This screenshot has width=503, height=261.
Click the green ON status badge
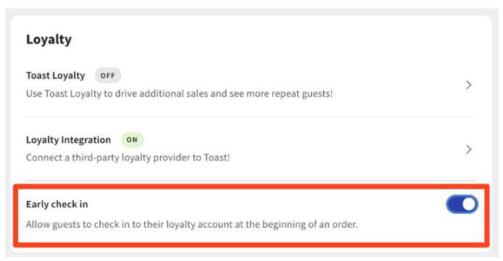[x=132, y=140]
